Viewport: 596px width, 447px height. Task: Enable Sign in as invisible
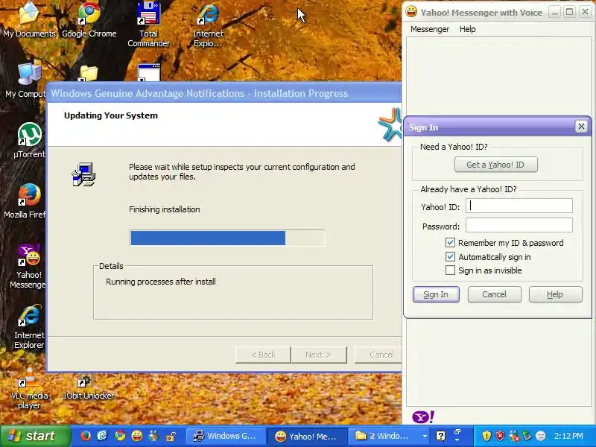click(450, 270)
